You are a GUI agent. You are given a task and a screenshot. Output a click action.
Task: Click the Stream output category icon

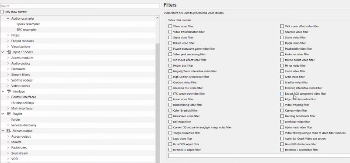pos(9,131)
